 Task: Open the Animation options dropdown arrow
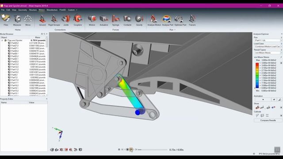(274, 99)
